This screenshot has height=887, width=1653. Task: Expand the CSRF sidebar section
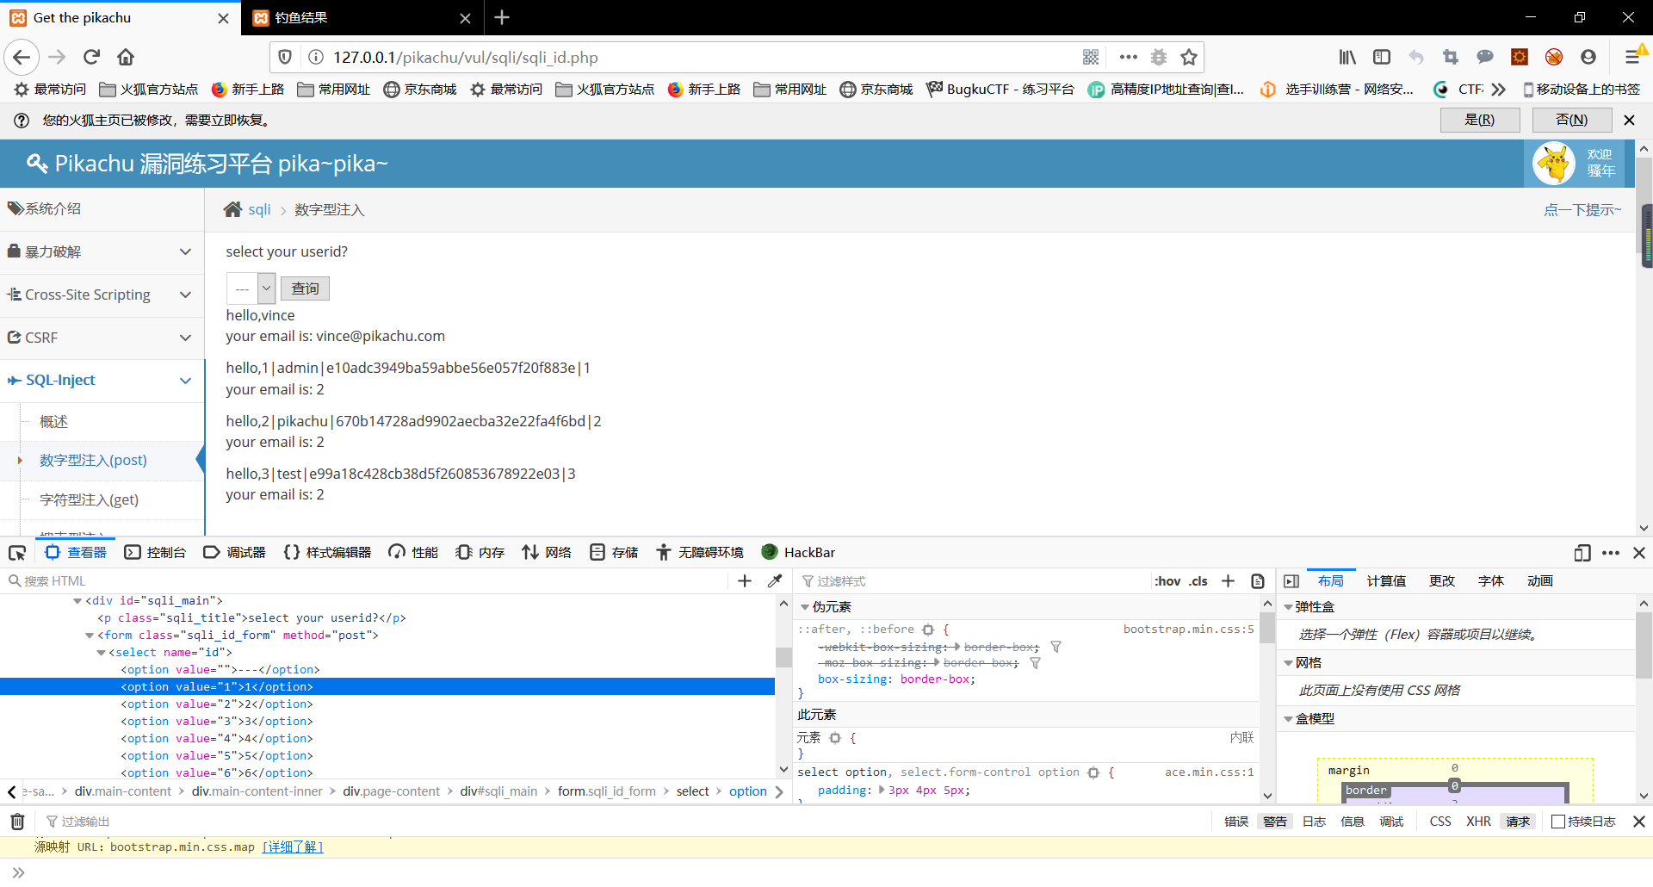pyautogui.click(x=102, y=338)
